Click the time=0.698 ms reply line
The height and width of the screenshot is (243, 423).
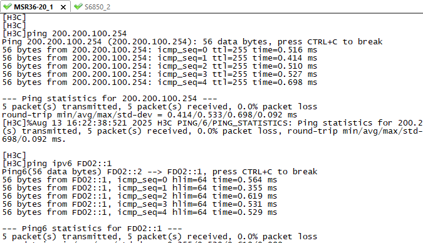[160, 82]
